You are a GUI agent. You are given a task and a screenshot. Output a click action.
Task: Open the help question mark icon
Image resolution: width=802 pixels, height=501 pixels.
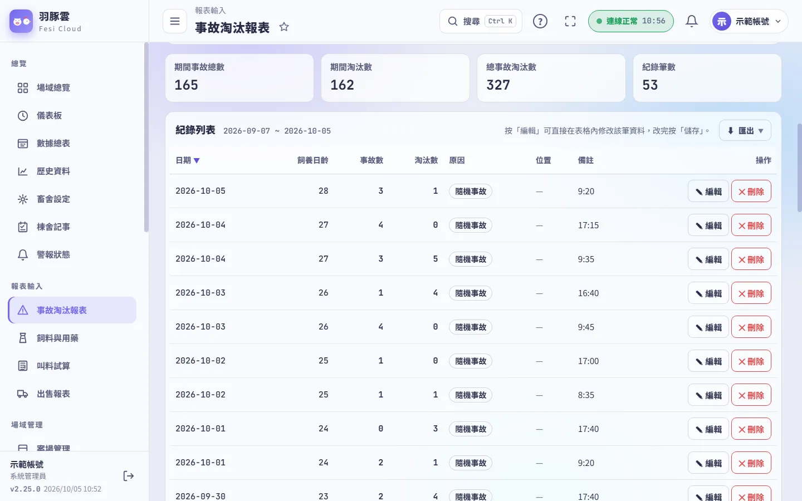click(540, 21)
